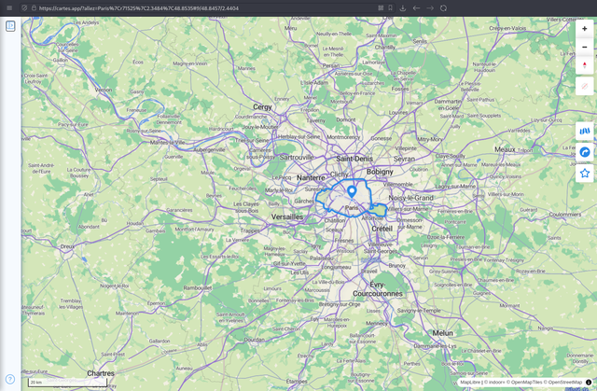Click the blue location pin over Paris
The height and width of the screenshot is (391, 597).
[352, 191]
